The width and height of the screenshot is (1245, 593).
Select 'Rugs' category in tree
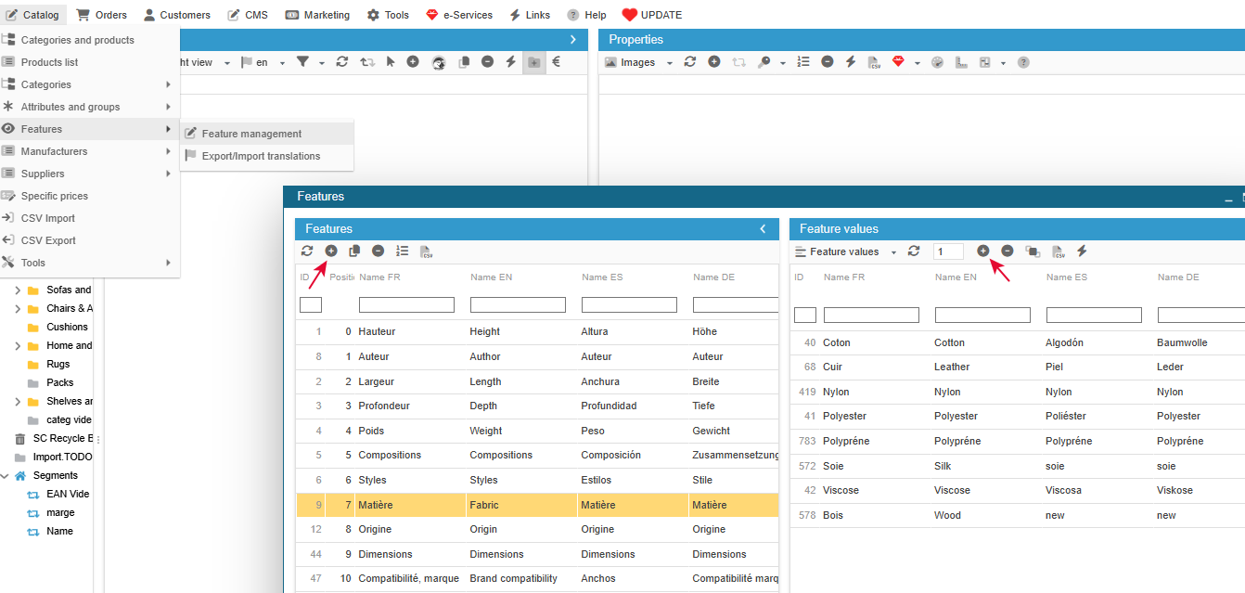point(58,364)
